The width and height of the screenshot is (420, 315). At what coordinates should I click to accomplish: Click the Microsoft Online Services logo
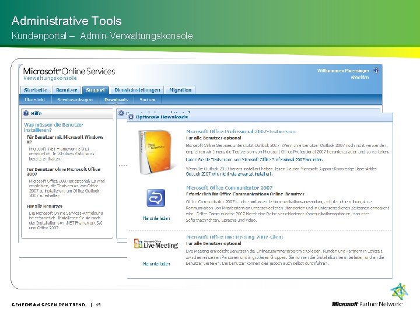[69, 71]
